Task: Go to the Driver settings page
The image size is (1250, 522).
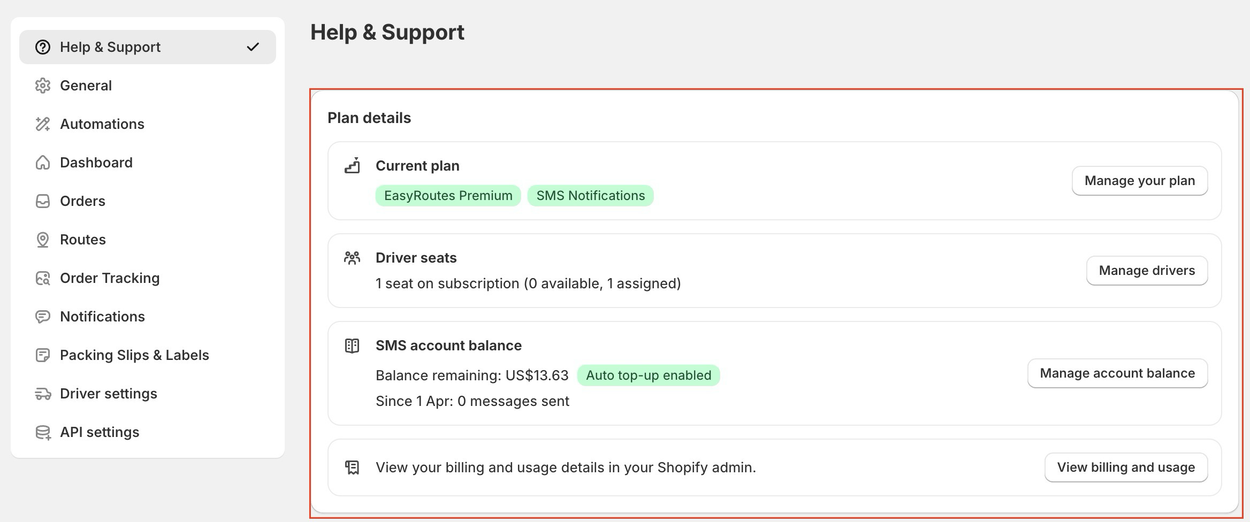Action: (x=108, y=394)
